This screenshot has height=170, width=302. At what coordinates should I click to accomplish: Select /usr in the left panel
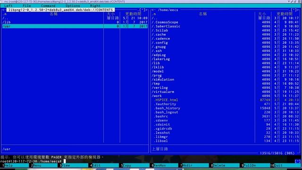[75, 26]
